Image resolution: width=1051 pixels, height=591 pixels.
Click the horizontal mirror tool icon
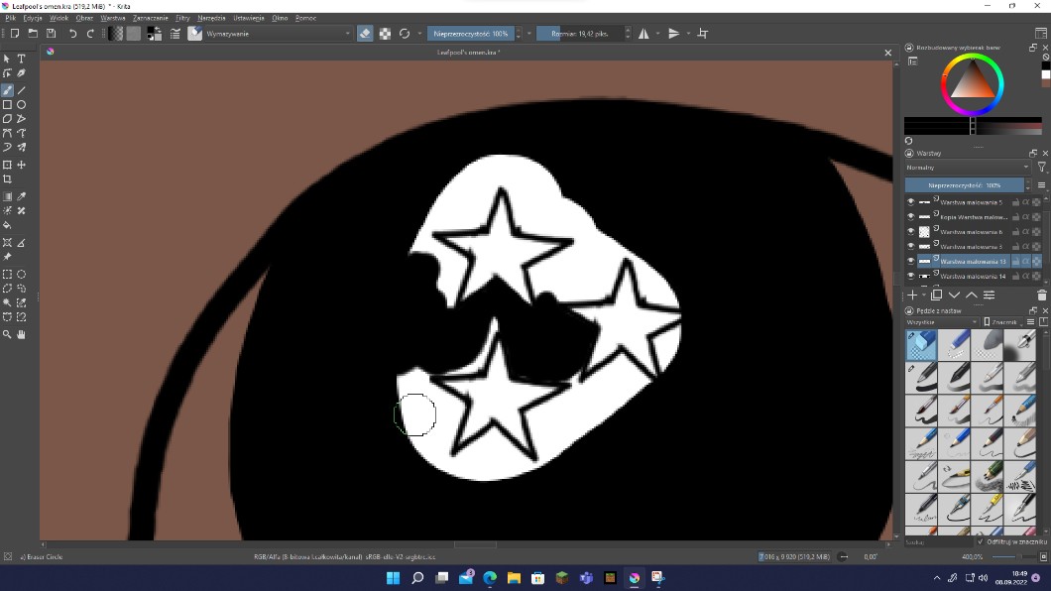(643, 34)
